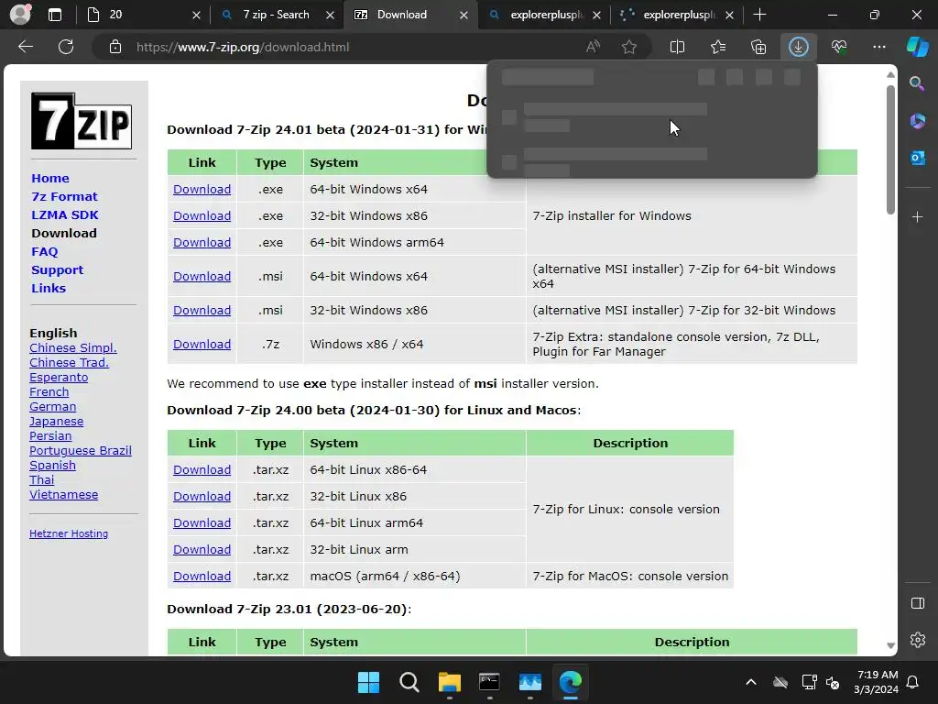This screenshot has height=704, width=938.
Task: Download .exe for 64-bit Windows x64
Action: [202, 189]
